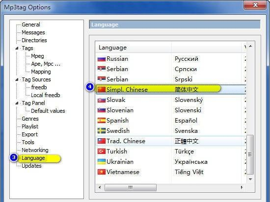270x202 pixels.
Task: Choose the Russian language entry
Action: tap(117, 59)
